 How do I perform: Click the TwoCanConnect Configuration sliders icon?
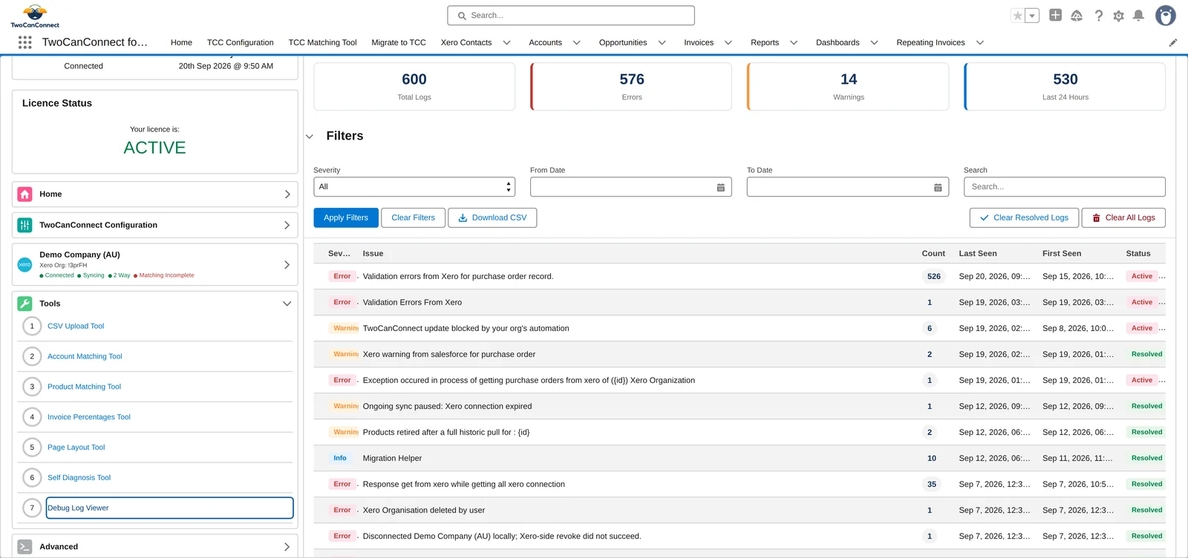coord(25,225)
